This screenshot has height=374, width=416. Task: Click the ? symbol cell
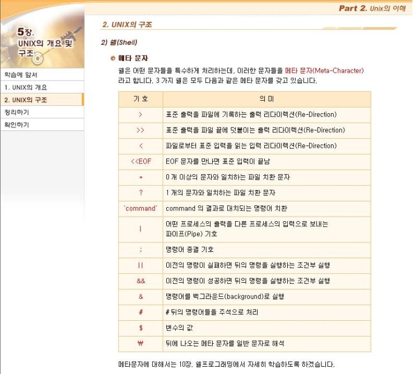(141, 193)
